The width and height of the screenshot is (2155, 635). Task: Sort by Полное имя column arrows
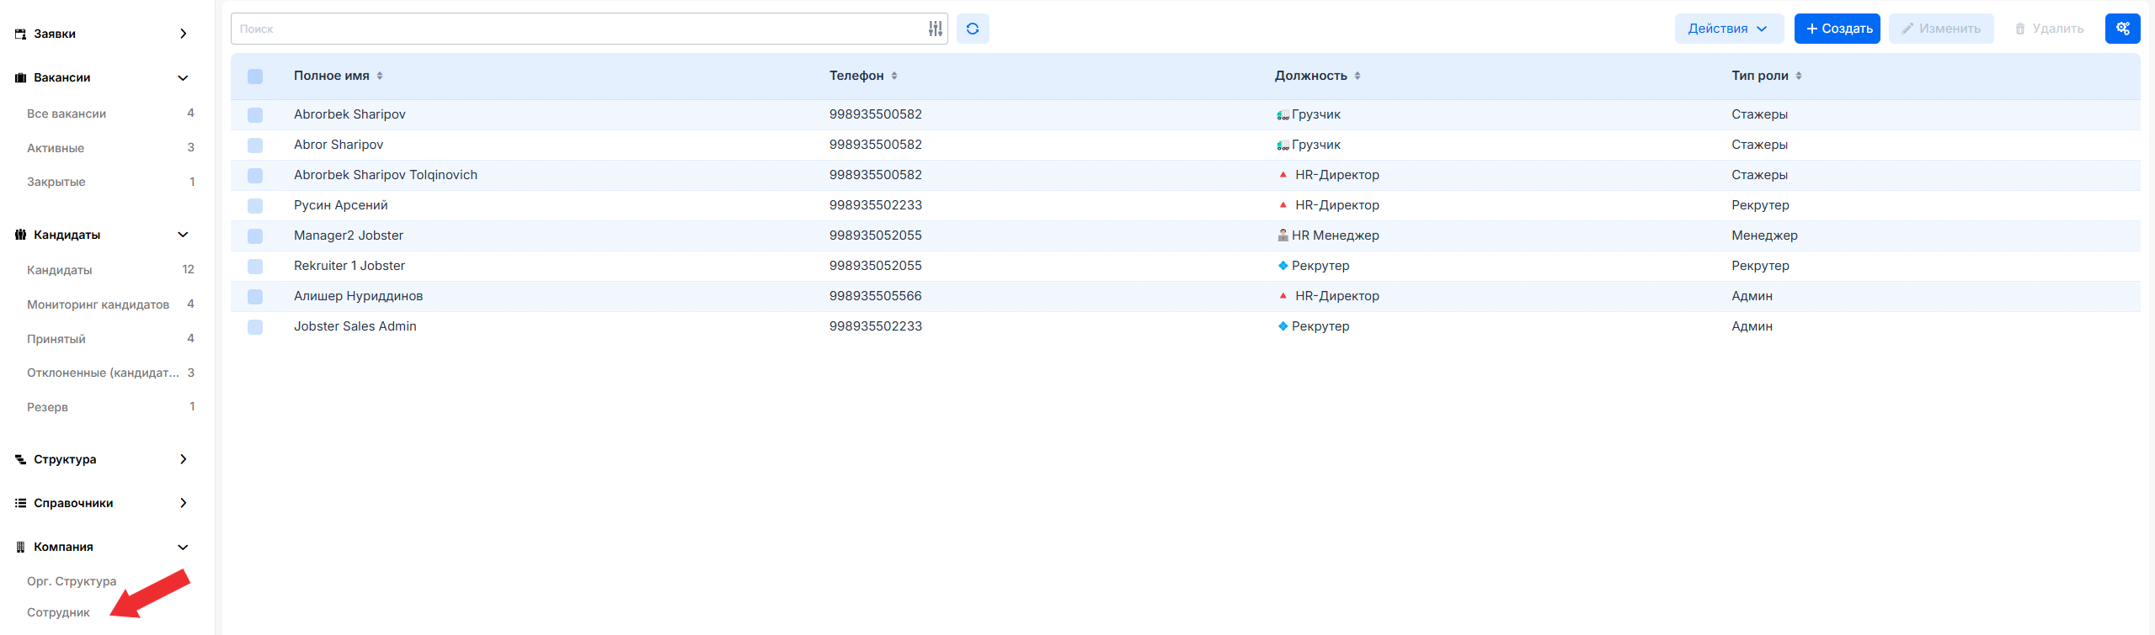tap(380, 76)
